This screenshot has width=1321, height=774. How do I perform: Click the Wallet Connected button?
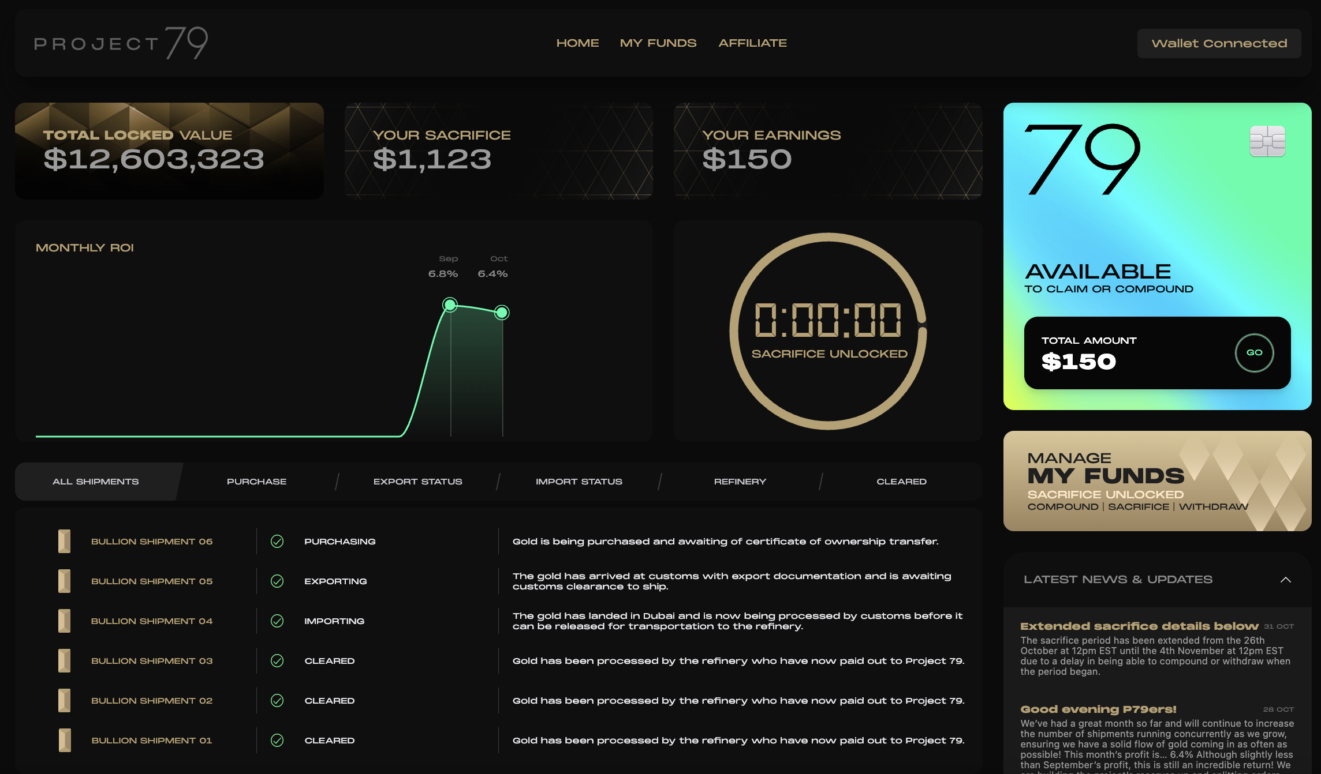(x=1219, y=43)
